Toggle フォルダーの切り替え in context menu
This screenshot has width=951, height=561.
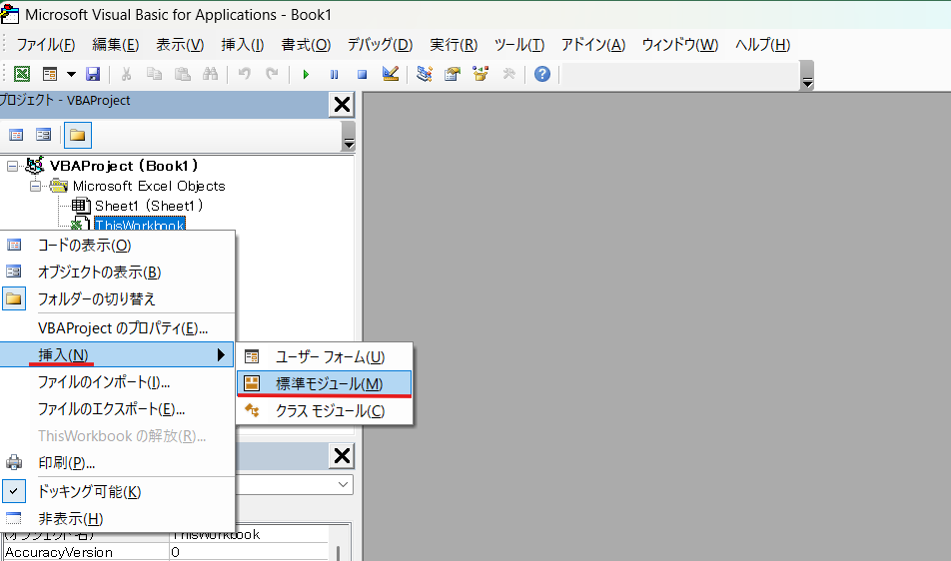117,298
